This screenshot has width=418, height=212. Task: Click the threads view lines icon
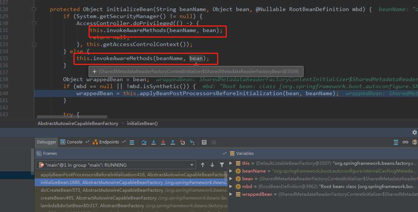click(x=132, y=142)
